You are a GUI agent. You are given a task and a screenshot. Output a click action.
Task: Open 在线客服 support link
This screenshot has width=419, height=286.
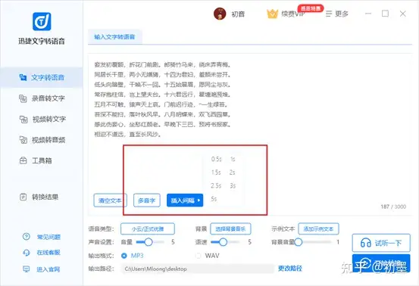48,253
